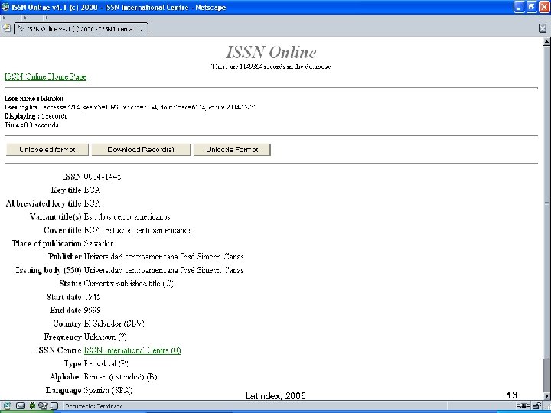Screen dimensions: 551x413
Task: Click the ISSN number value 0014-1445
Action: point(103,177)
